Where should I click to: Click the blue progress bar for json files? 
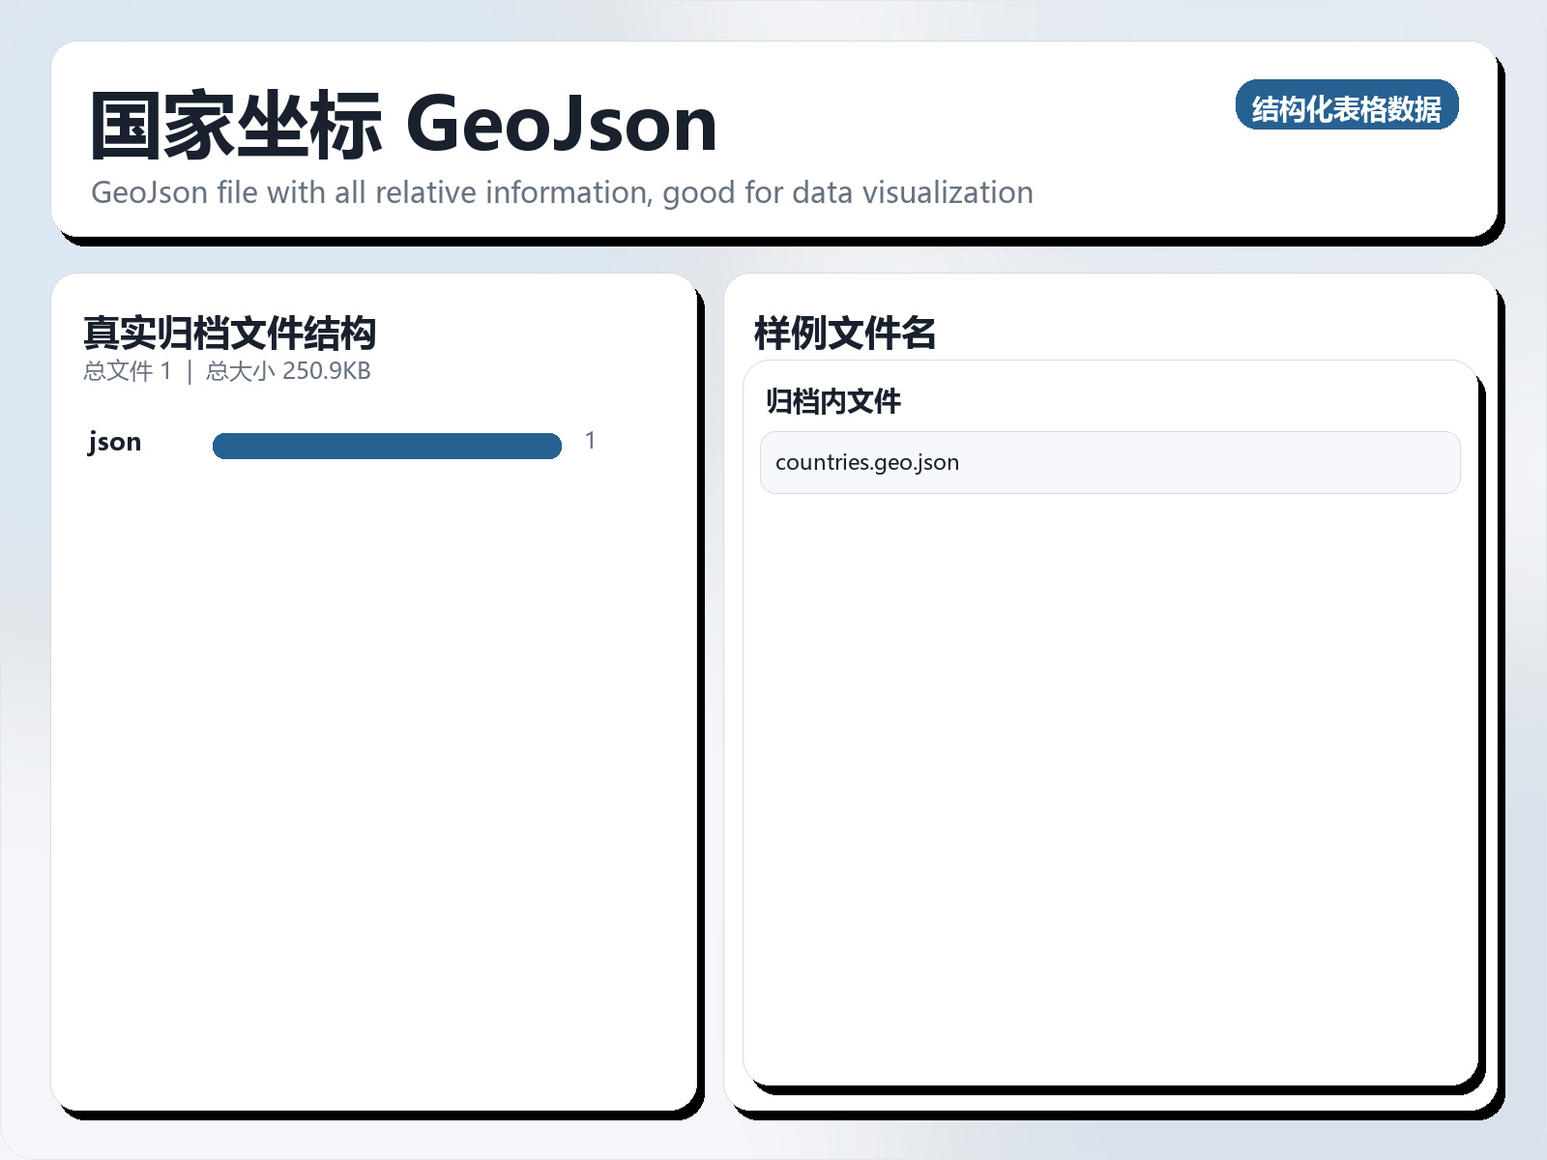[387, 445]
